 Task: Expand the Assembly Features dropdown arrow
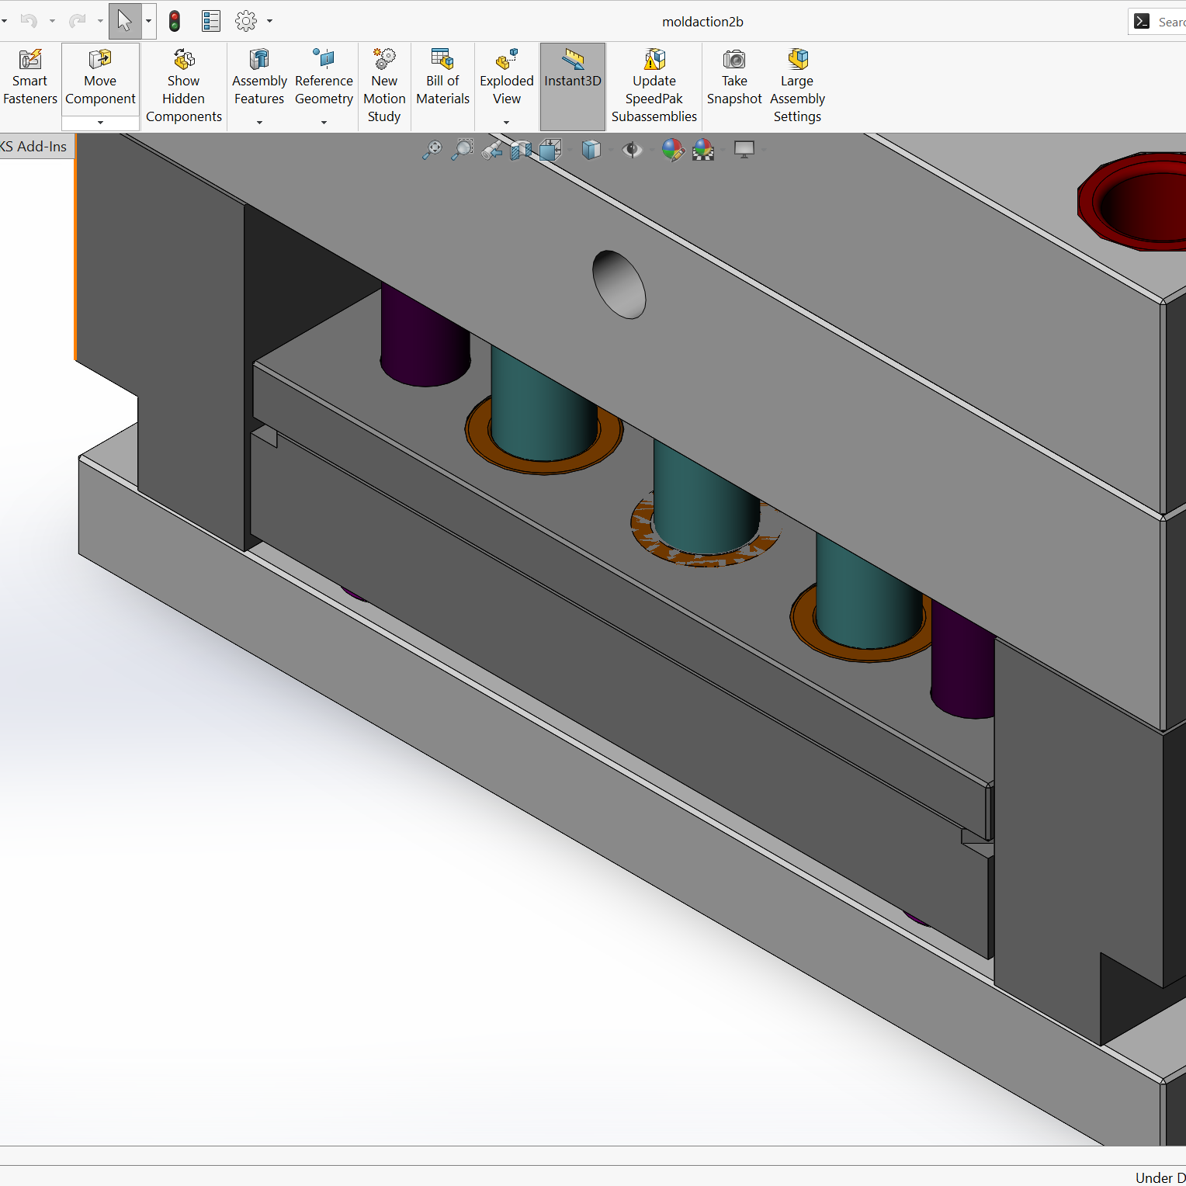click(x=259, y=123)
